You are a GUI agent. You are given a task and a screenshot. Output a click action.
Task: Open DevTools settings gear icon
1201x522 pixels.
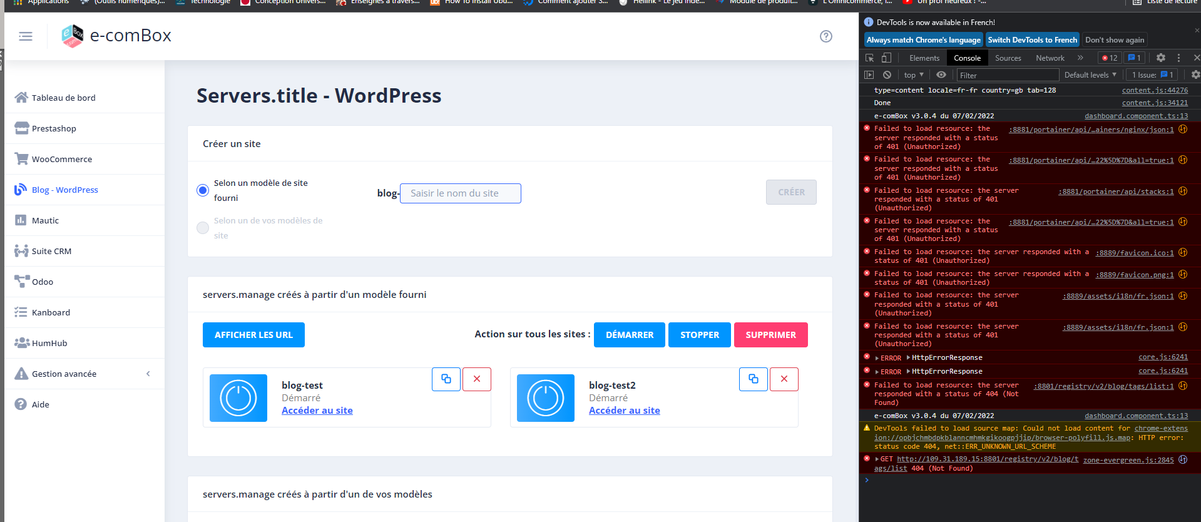coord(1161,58)
